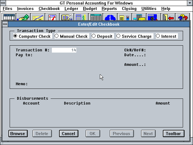Select the Service Charge radio option
The image size is (193, 145).
coord(135,36)
